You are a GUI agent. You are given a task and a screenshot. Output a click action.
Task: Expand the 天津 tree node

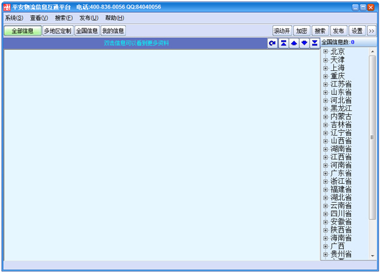(x=326, y=60)
